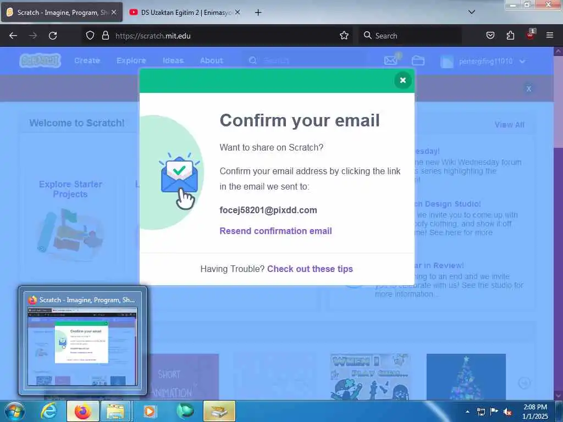Open the Windows Media Player taskbar icon
This screenshot has height=422, width=563.
(150, 411)
